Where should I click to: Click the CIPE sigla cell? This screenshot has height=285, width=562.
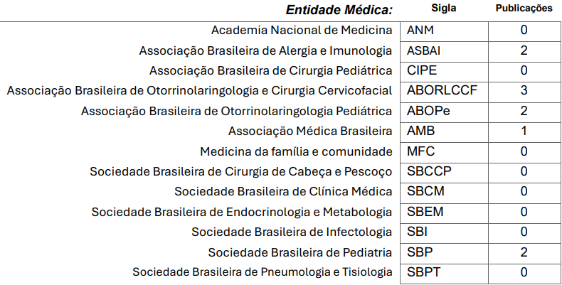(x=444, y=71)
